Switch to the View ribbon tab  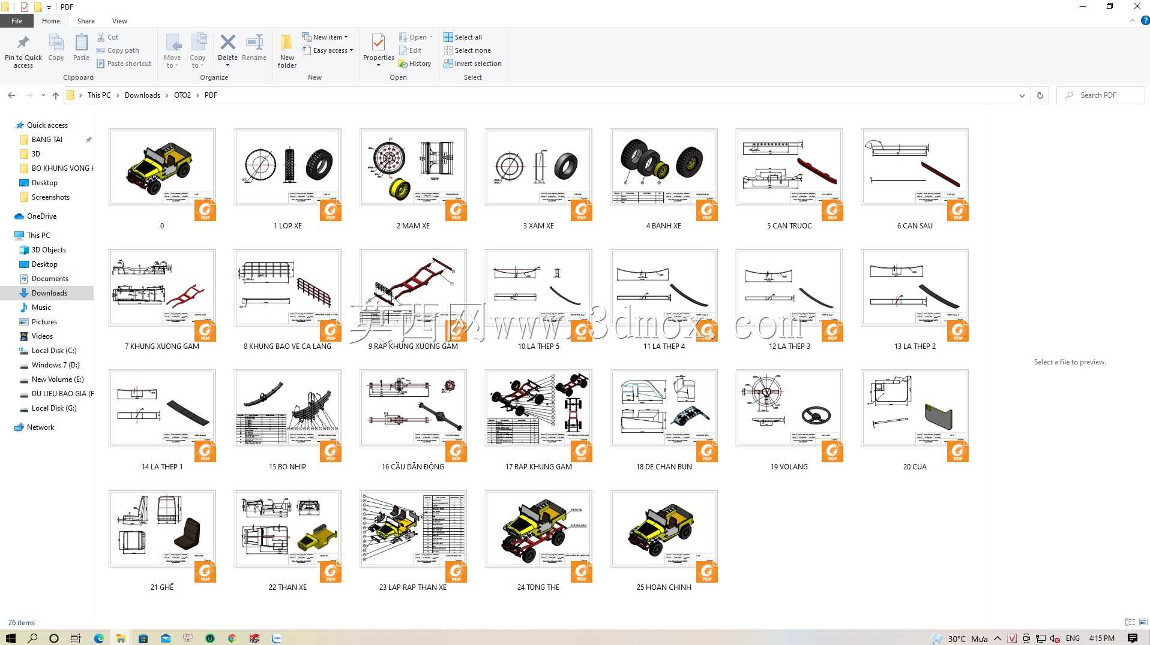[x=119, y=21]
